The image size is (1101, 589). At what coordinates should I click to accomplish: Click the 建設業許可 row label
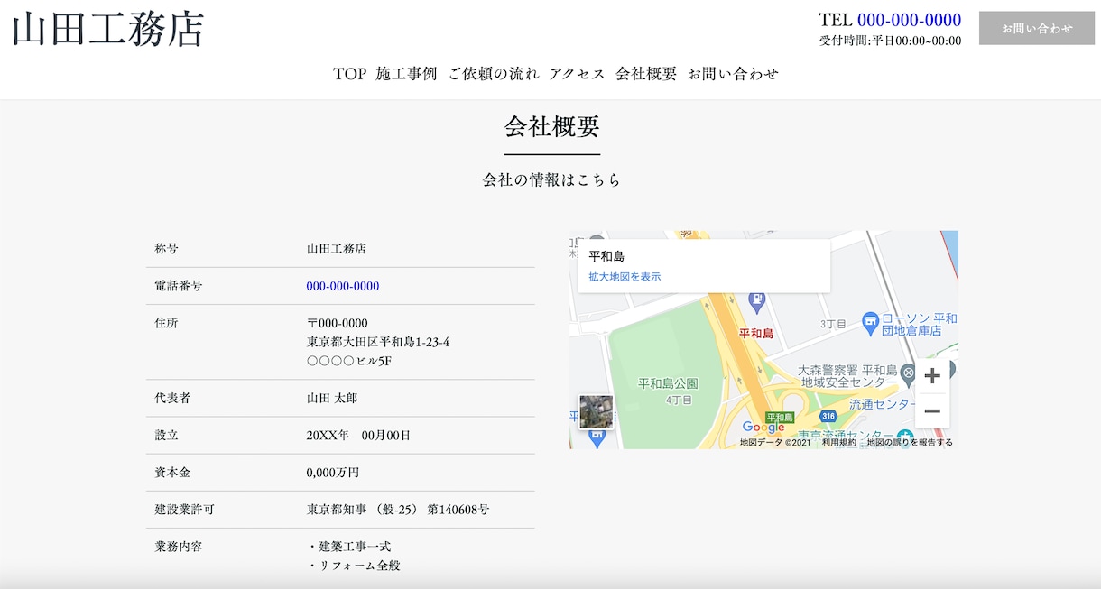(185, 510)
